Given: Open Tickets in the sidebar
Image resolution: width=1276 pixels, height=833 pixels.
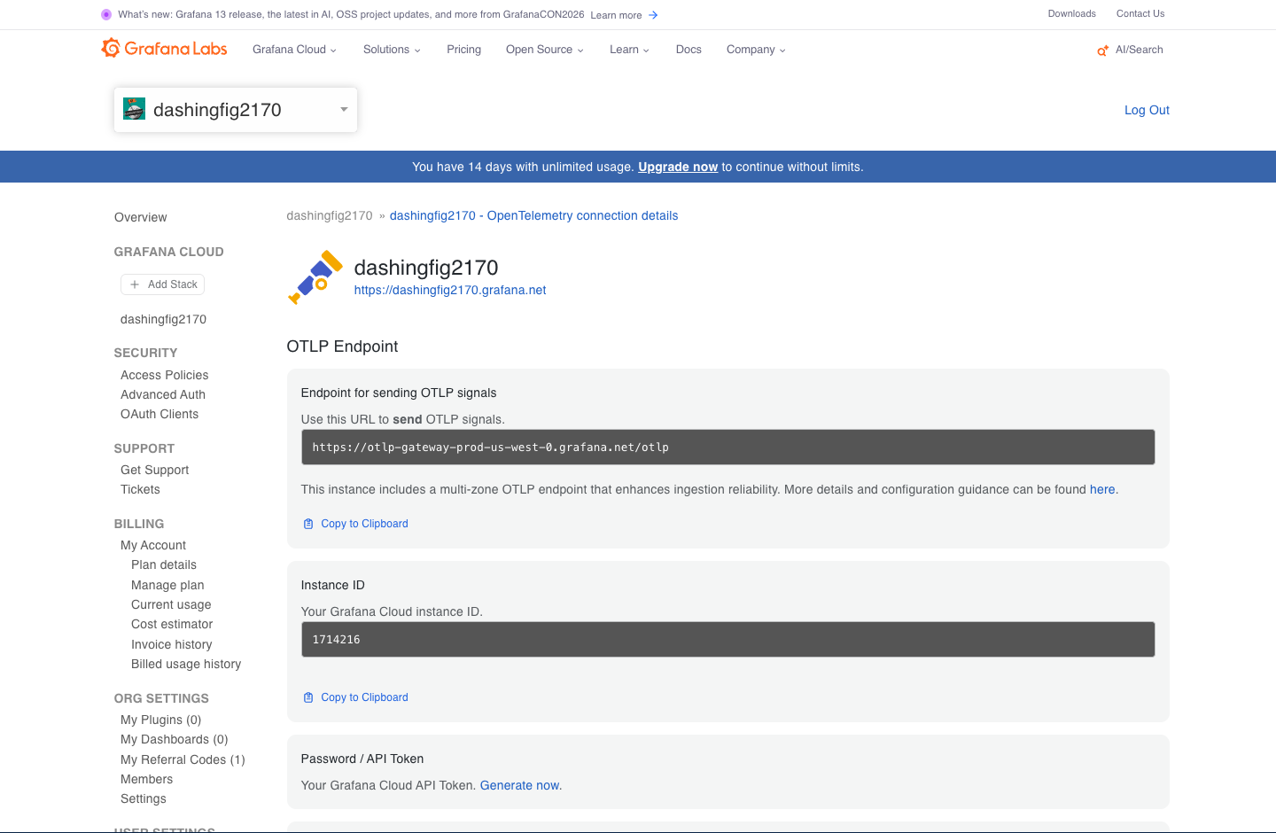Looking at the screenshot, I should 140,489.
